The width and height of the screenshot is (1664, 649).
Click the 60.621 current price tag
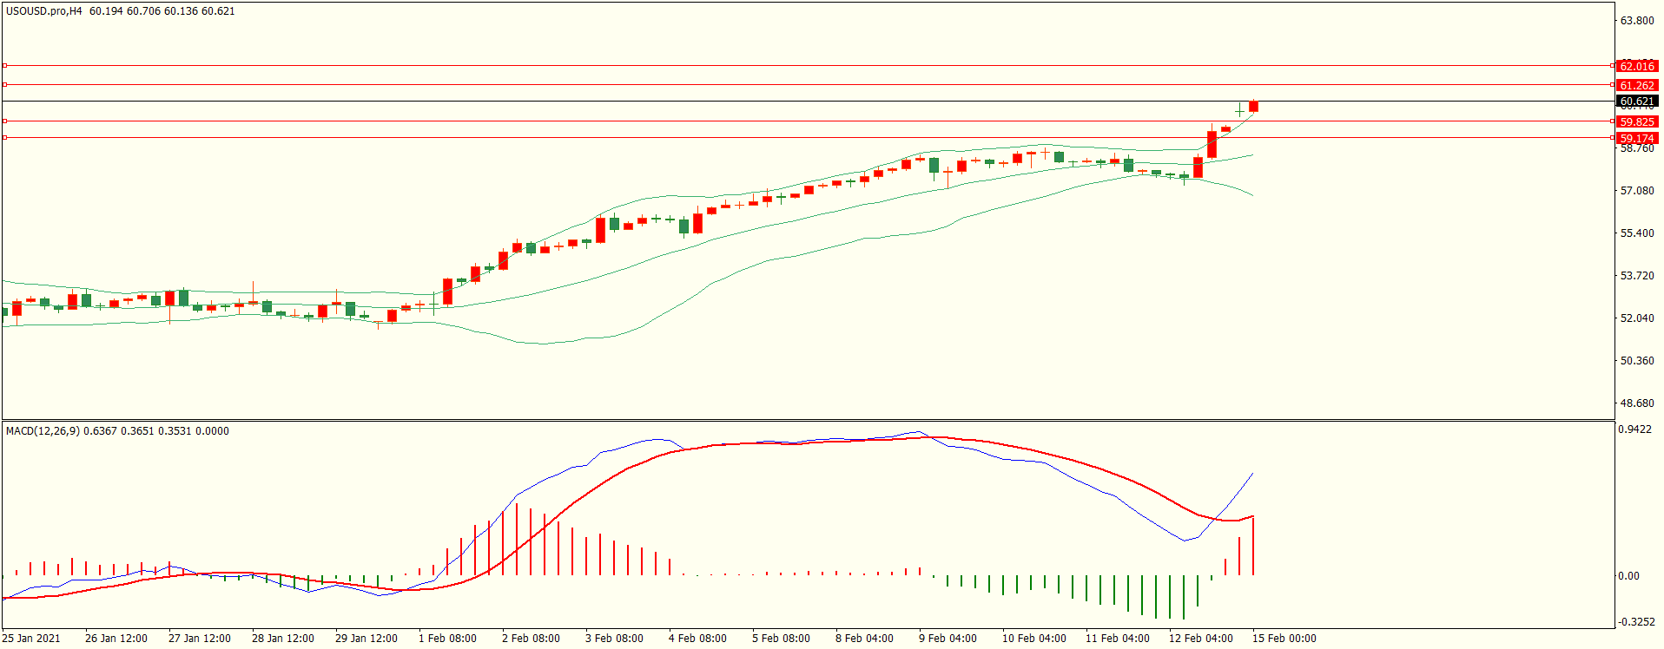pyautogui.click(x=1637, y=102)
